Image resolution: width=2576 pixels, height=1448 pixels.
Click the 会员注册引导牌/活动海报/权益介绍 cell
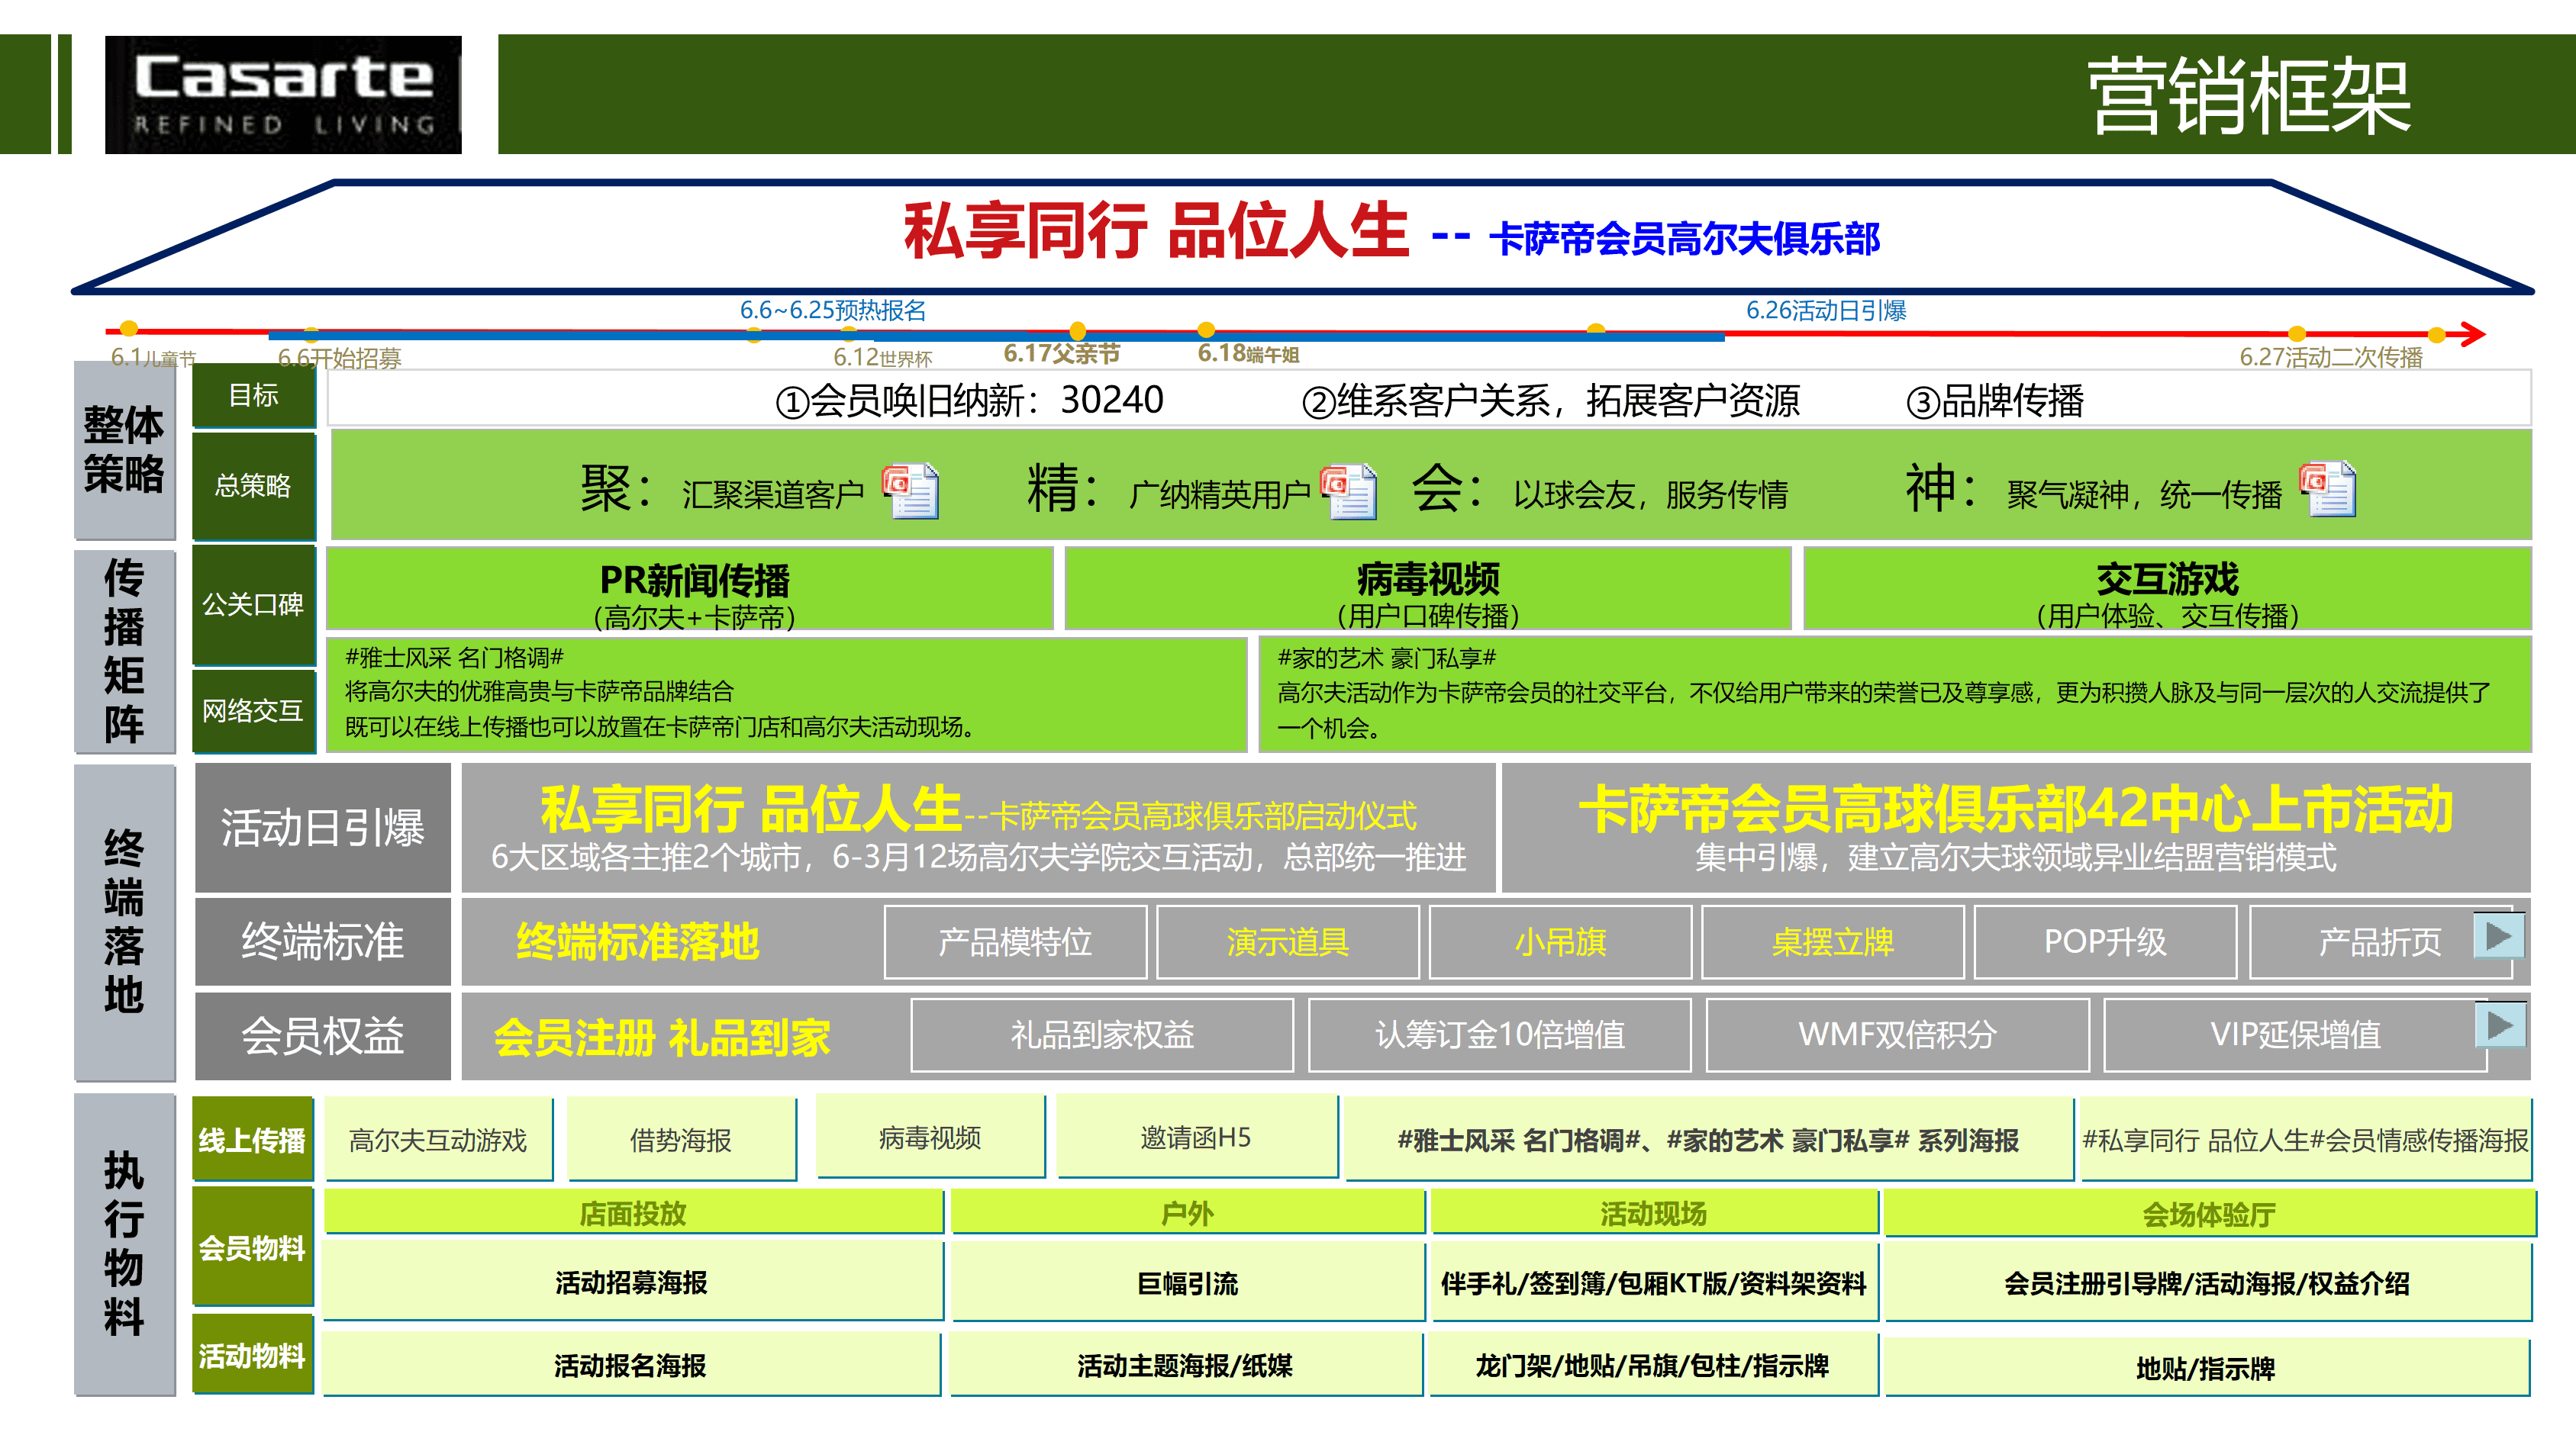[x=2208, y=1282]
